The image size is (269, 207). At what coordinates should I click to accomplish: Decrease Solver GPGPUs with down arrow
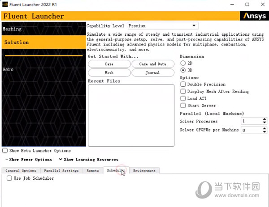pos(265,132)
